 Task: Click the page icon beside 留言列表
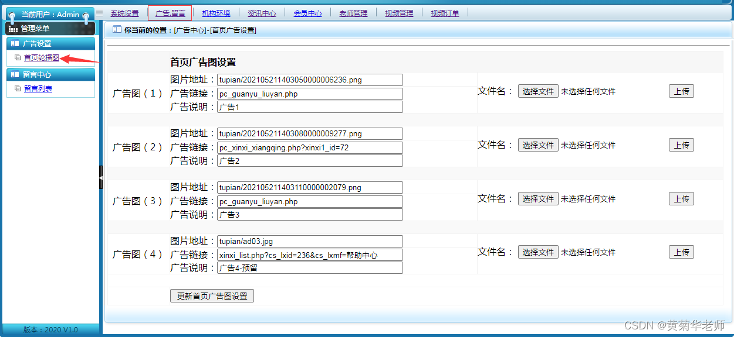pyautogui.click(x=18, y=89)
